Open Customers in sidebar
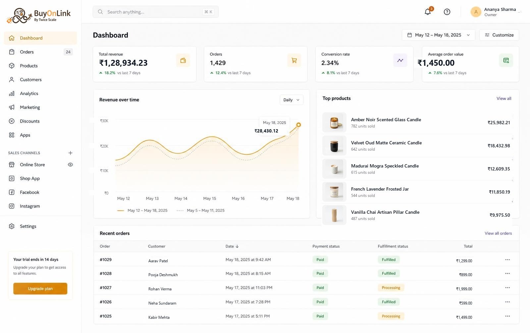The image size is (530, 333). 40,80
